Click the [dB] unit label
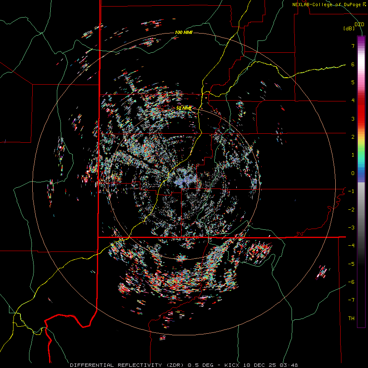Screen dimensions: 368x368 point(349,29)
